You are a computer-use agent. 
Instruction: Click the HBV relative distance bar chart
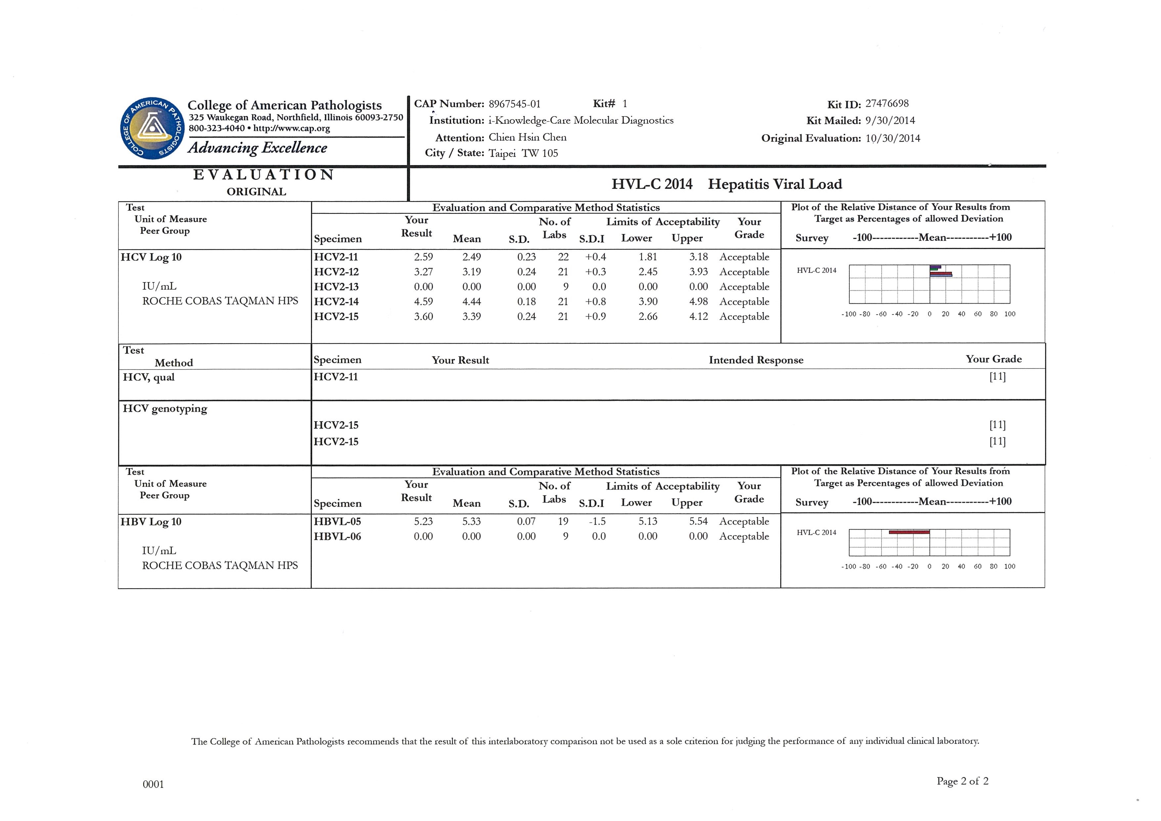(929, 542)
